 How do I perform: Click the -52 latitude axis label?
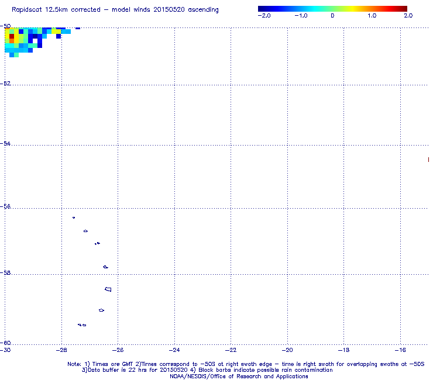tap(5, 84)
